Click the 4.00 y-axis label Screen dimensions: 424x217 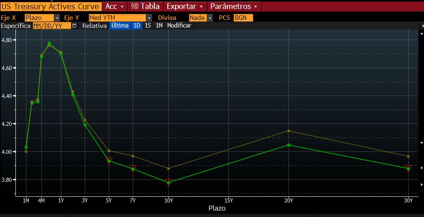click(7, 152)
